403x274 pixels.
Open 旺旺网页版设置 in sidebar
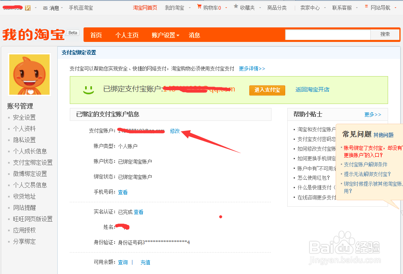pos(33,219)
